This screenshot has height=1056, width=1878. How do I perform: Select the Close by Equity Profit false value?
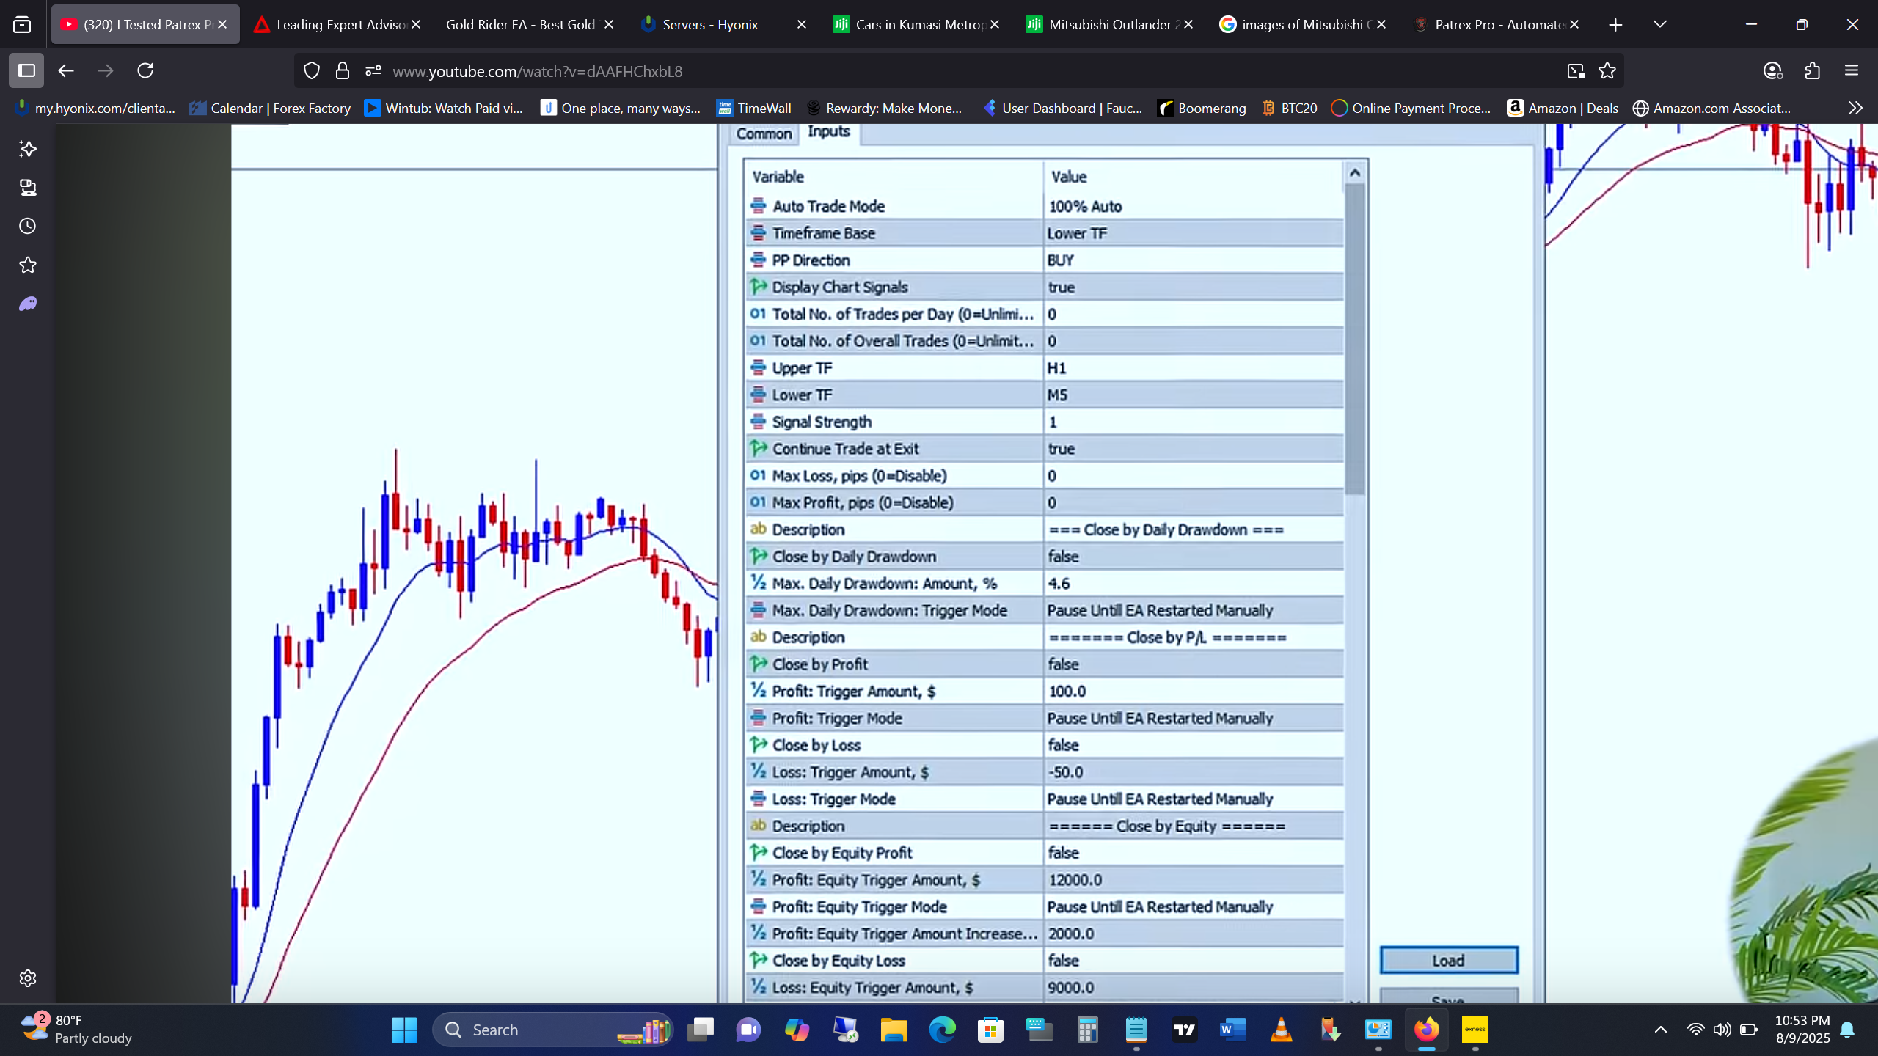pos(1194,853)
